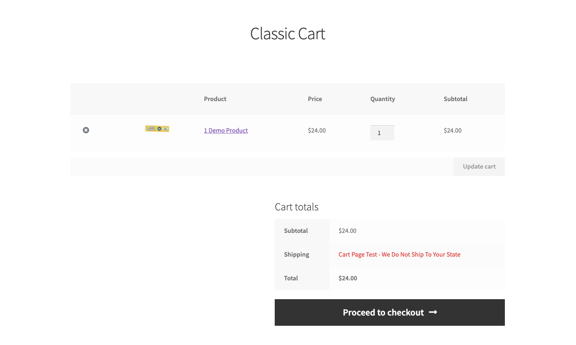Click the subtotal amount under Cart totals

coord(347,231)
